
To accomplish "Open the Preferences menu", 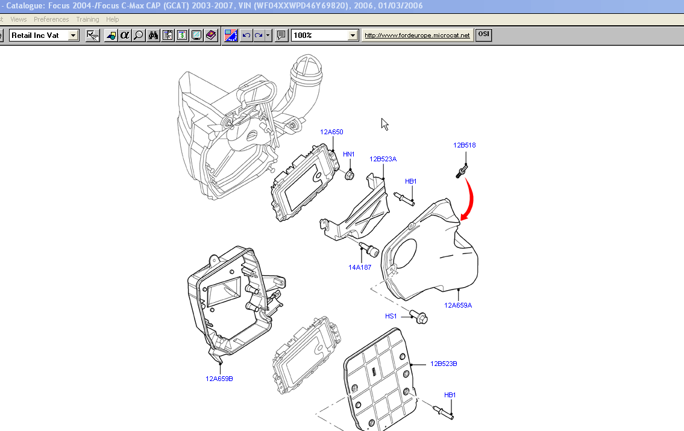I will tap(51, 19).
